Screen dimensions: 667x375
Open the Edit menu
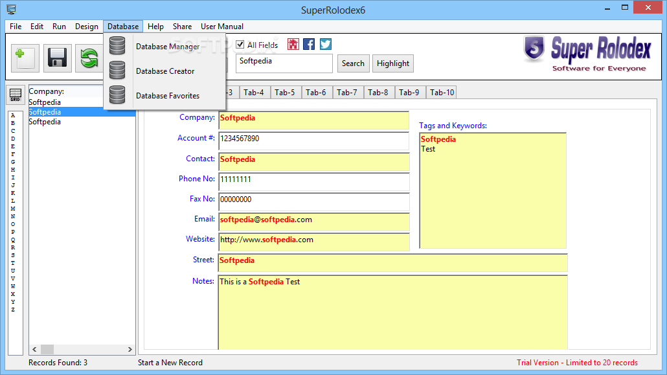coord(36,27)
